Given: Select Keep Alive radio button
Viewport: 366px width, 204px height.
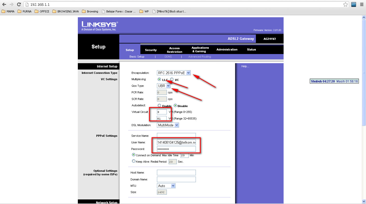Looking at the screenshot, I should pyautogui.click(x=134, y=161).
